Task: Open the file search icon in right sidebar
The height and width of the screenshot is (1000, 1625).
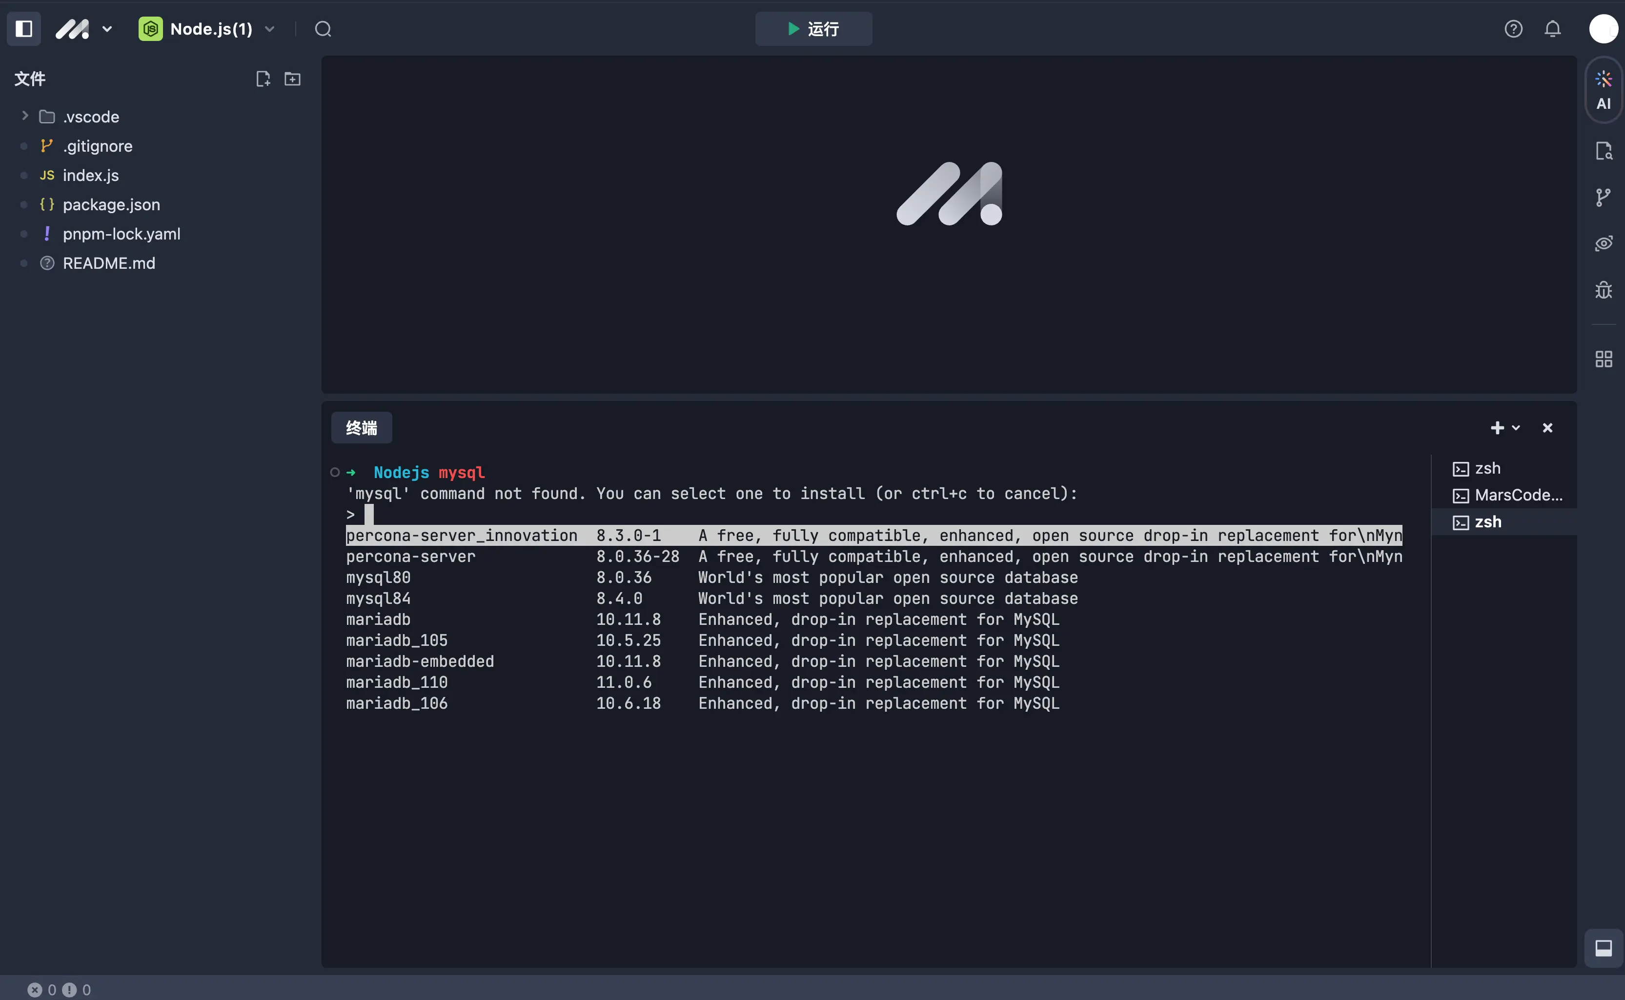Action: click(1603, 151)
